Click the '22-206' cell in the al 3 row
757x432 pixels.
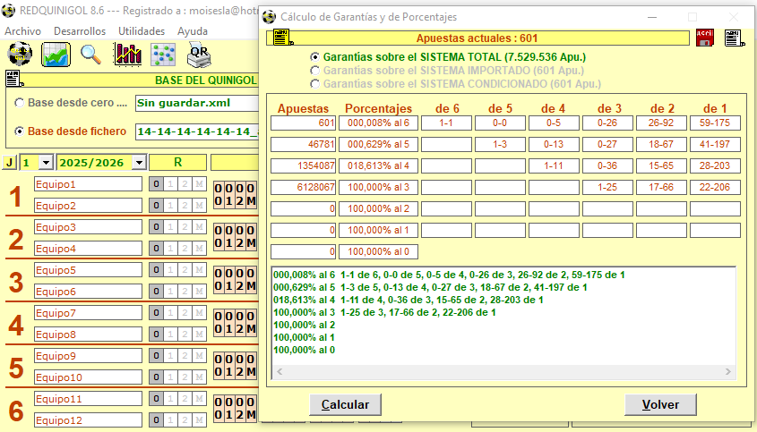715,187
